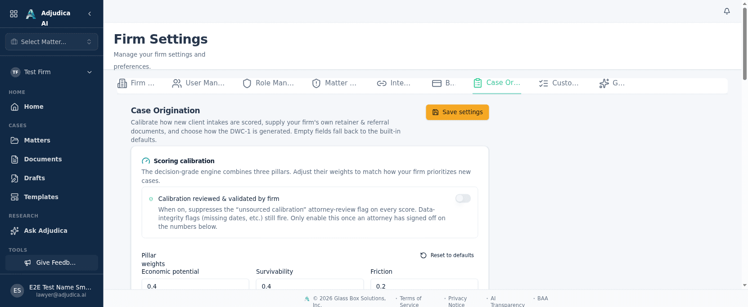Viewport: 748px width, 307px height.
Task: Go to Matters in sidebar
Action: (52, 140)
